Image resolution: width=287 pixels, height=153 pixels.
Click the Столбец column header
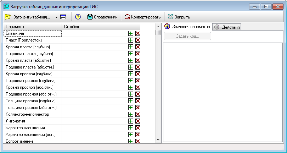(94, 27)
